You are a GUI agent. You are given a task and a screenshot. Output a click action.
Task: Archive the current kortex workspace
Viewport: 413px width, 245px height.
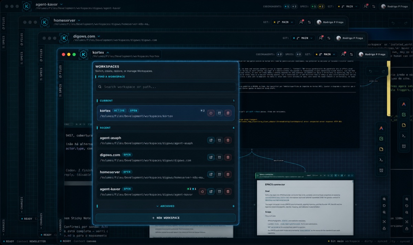coord(219,113)
